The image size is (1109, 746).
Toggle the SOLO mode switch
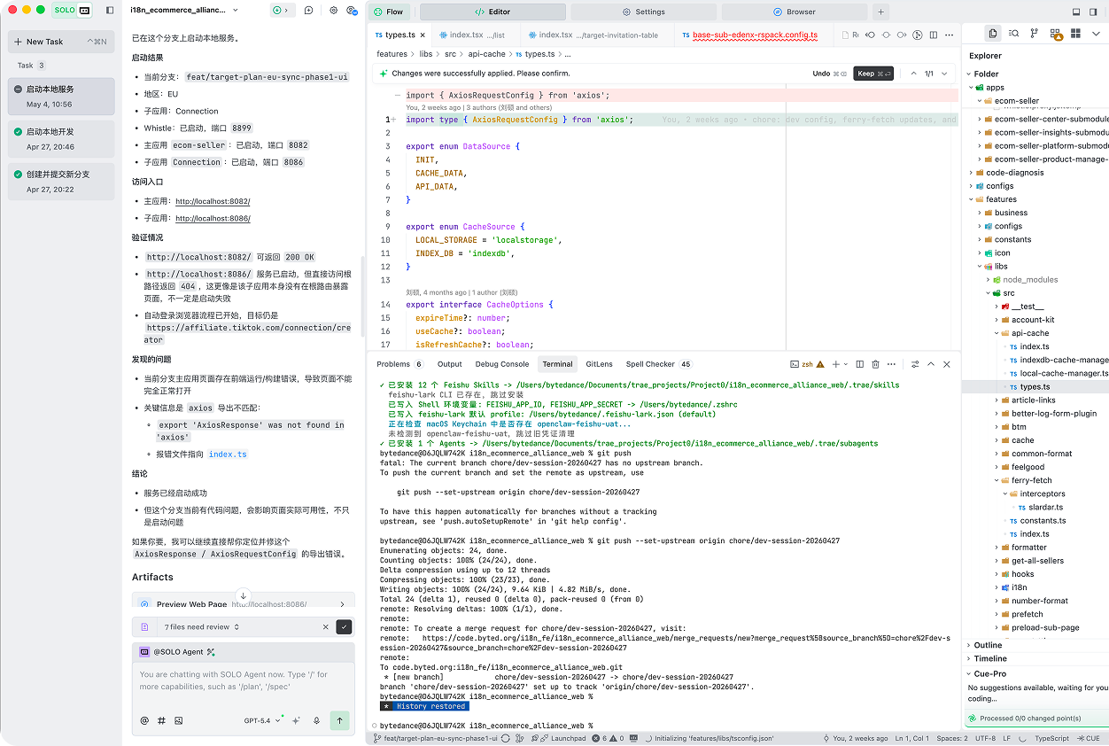(x=73, y=11)
